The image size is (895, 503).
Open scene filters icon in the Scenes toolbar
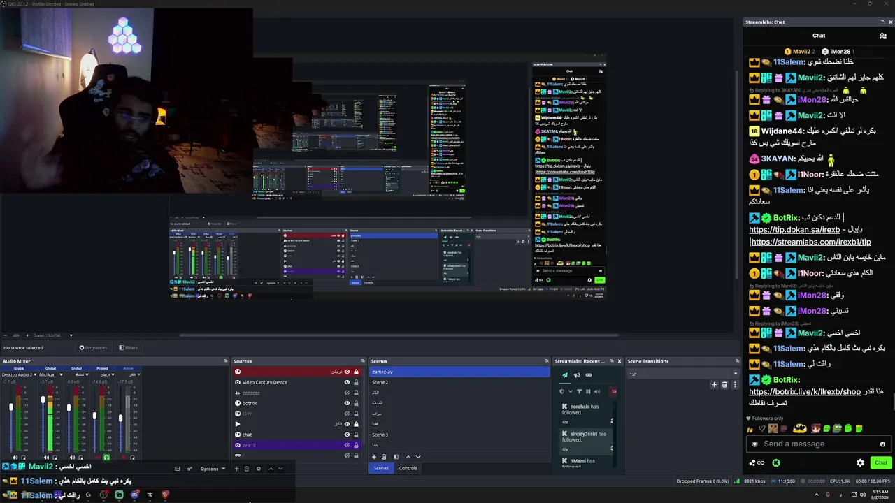396,457
